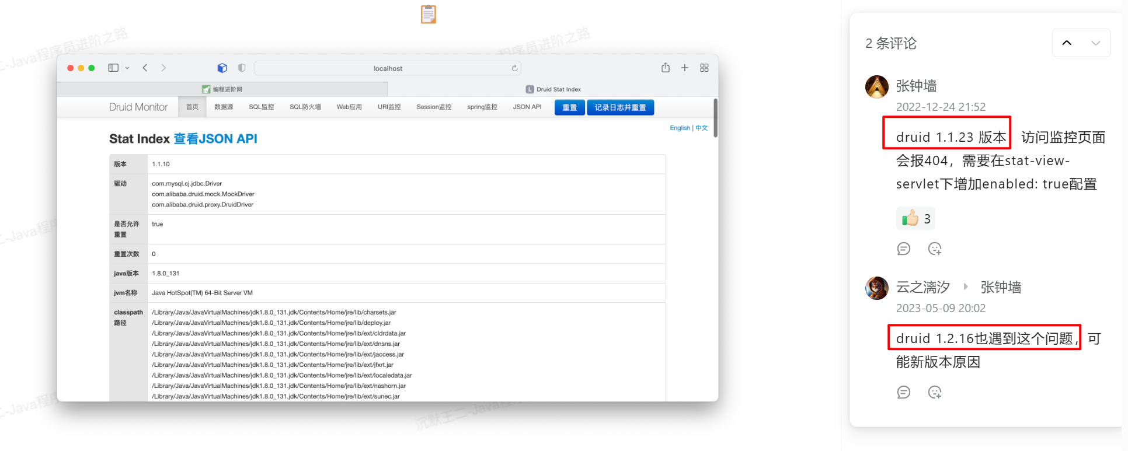Add a new browser tab

(x=685, y=68)
